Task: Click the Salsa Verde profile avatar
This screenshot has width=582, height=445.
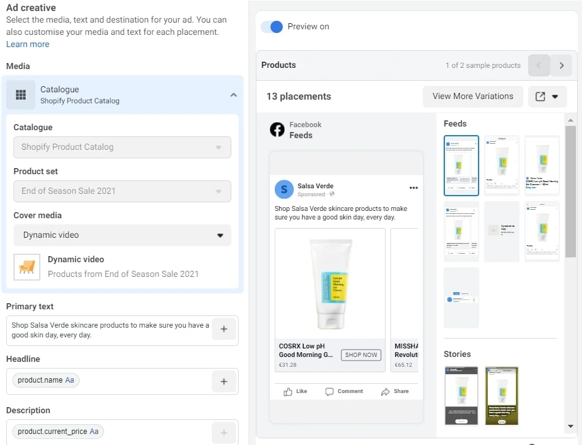Action: click(x=284, y=189)
